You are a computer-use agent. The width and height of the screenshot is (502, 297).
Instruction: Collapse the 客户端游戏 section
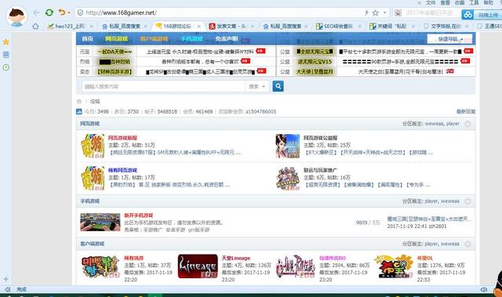467,244
